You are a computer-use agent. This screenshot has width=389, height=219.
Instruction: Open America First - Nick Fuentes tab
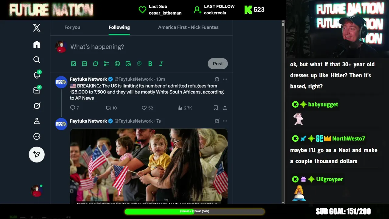188,27
